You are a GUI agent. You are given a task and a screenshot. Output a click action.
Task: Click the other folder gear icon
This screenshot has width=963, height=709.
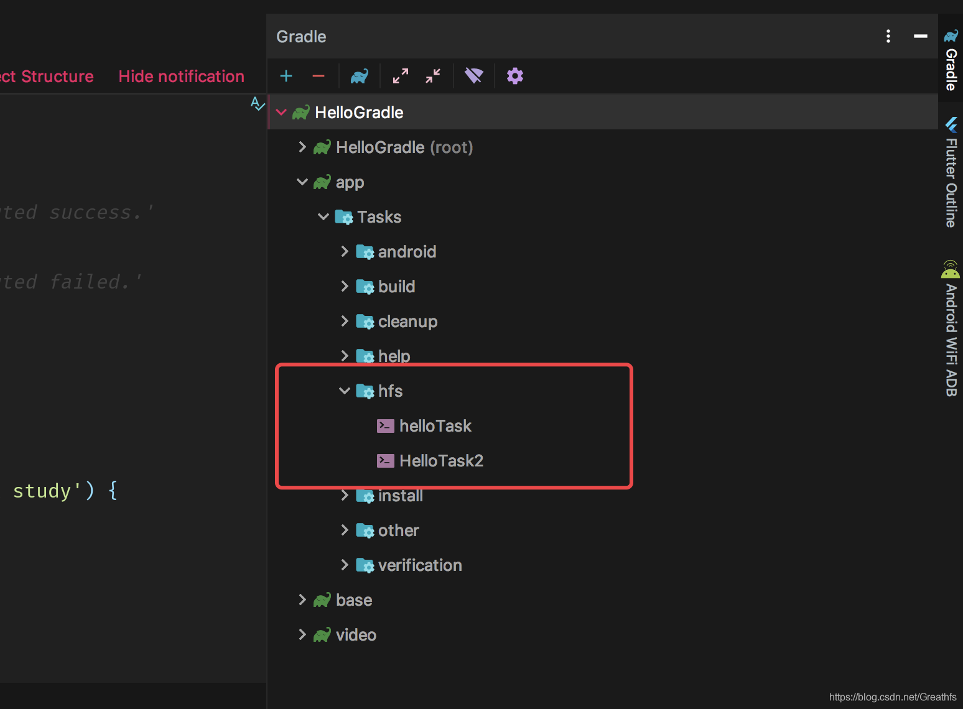[x=365, y=531]
